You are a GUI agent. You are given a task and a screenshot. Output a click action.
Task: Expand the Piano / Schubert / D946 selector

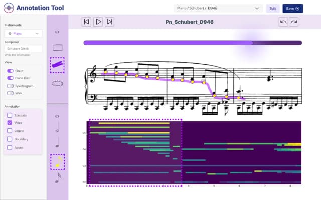pos(219,8)
